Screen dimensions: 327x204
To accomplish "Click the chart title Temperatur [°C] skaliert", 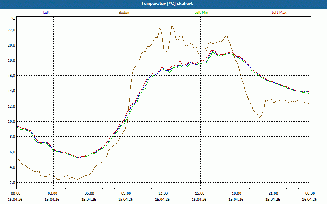I will tap(167, 4).
